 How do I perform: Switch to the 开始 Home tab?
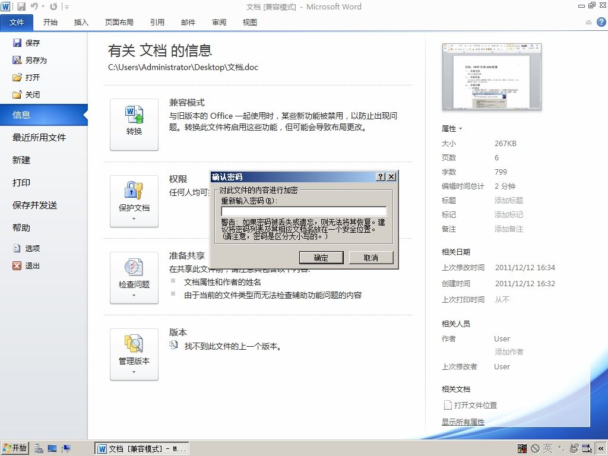(50, 23)
